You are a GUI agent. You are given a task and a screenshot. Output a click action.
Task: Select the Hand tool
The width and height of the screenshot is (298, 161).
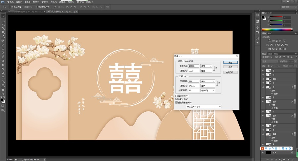[3, 90]
